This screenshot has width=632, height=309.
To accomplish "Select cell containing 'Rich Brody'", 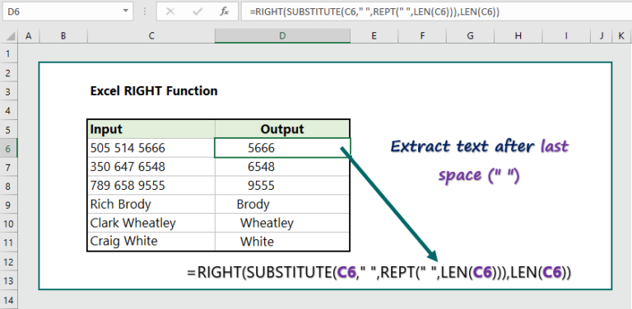I will (151, 205).
